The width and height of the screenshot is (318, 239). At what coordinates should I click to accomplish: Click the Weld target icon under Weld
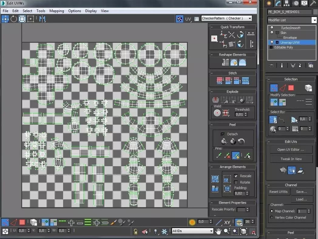coord(217,113)
